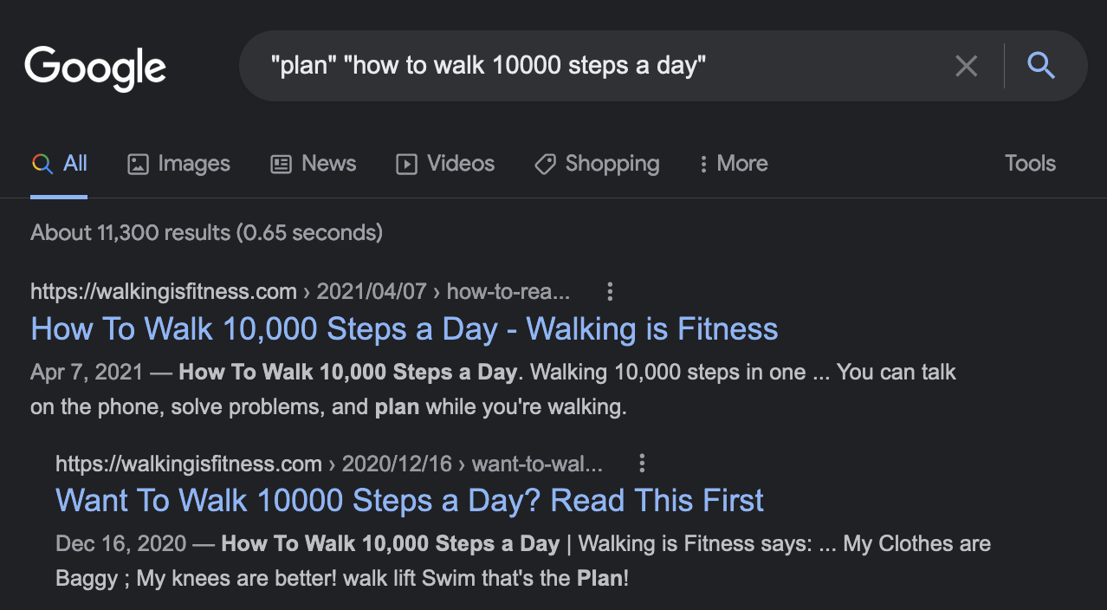Clear the search query with X icon
This screenshot has width=1107, height=610.
click(966, 66)
